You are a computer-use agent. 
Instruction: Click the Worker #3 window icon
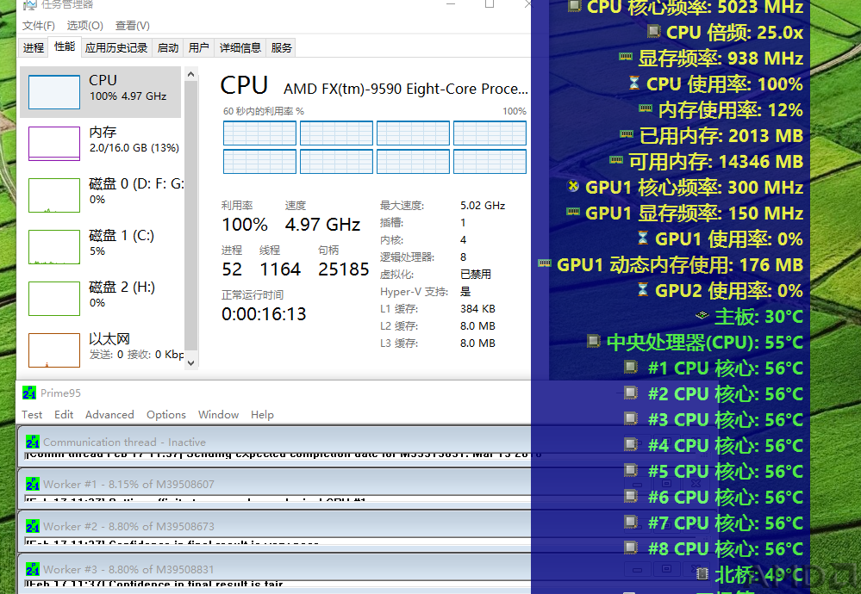[33, 569]
